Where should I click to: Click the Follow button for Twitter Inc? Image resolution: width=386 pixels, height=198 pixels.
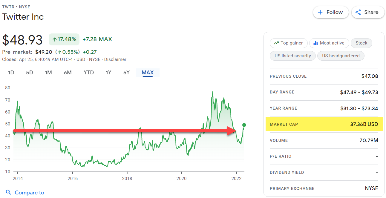click(x=331, y=12)
